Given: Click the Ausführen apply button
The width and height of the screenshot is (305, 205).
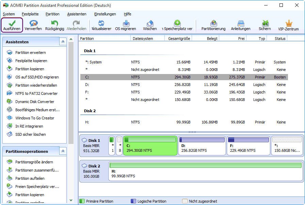Looking at the screenshot, I should (x=12, y=25).
